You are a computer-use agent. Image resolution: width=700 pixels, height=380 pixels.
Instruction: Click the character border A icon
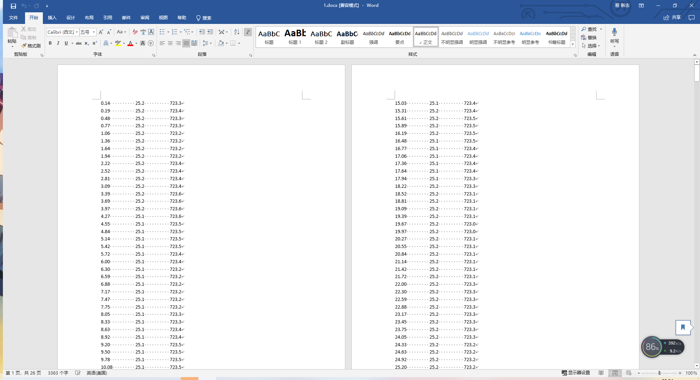pos(151,32)
